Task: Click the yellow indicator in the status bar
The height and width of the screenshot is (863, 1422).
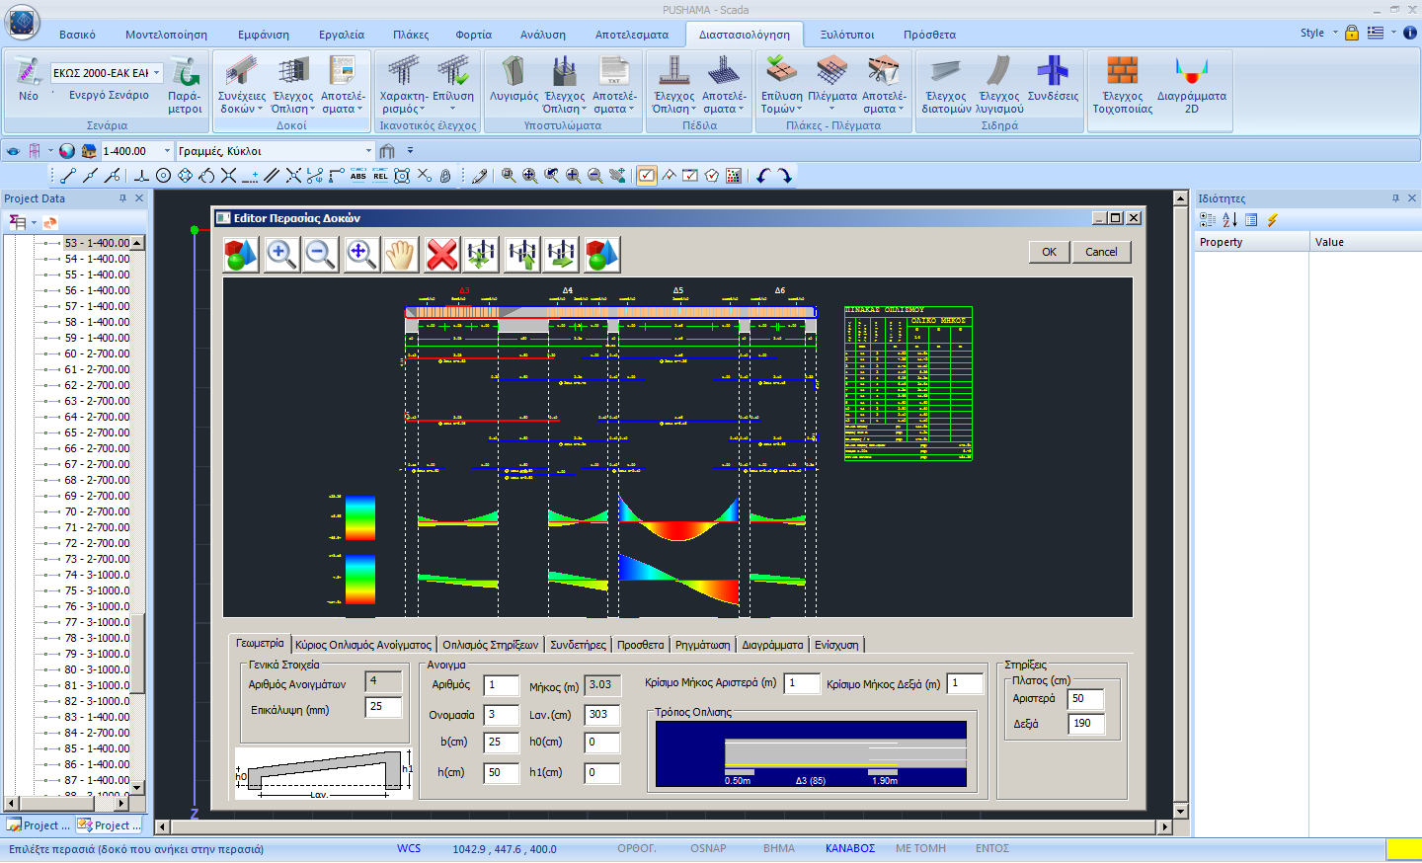Action: coord(1403,849)
